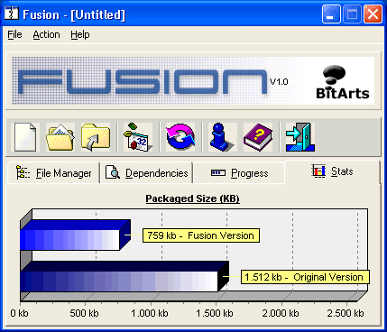This screenshot has width=387, height=332.
Task: Click the '1.512 kb - Original Version' label
Action: click(305, 277)
